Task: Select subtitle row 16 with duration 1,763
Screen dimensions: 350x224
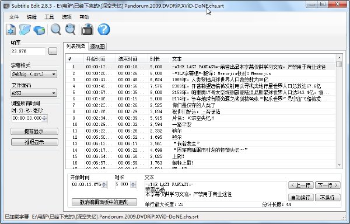Action: click(x=201, y=163)
